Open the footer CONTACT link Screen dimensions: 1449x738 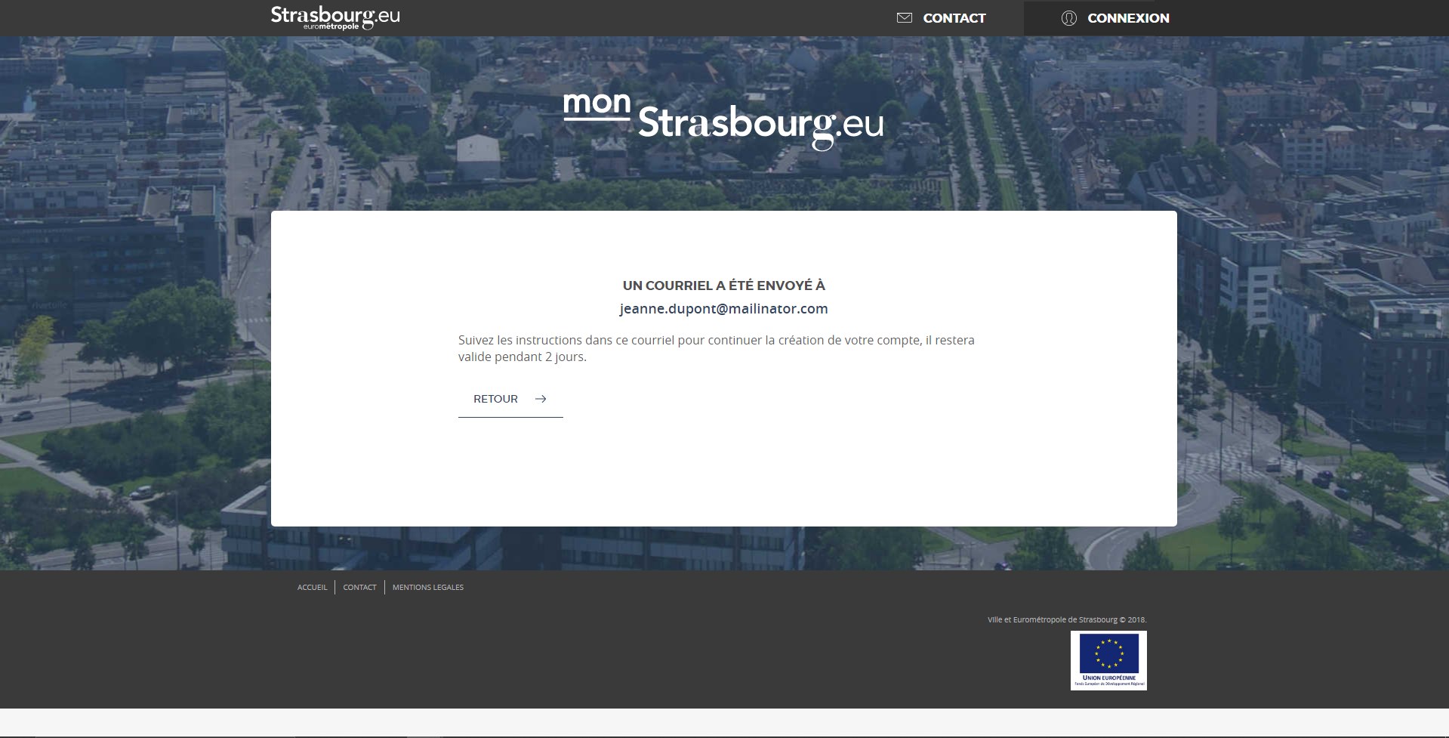(x=359, y=587)
